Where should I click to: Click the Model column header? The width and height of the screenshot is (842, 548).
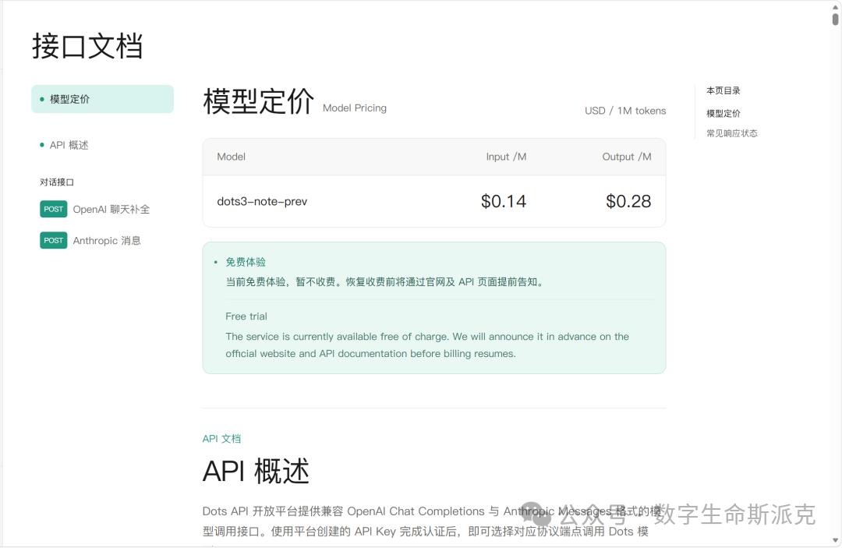231,157
